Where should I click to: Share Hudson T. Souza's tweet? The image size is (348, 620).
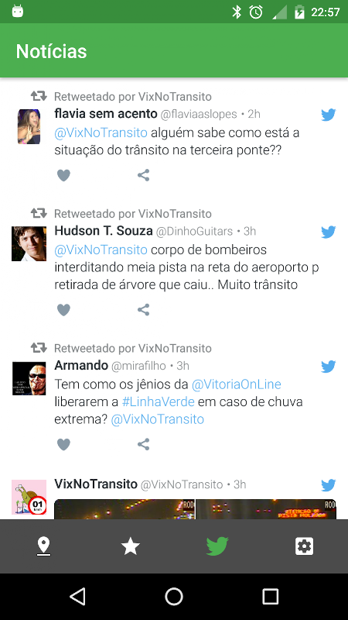(x=143, y=309)
